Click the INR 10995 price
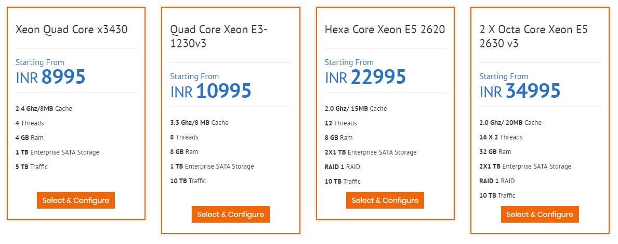Screen dimensions: 618x244 pyautogui.click(x=211, y=91)
